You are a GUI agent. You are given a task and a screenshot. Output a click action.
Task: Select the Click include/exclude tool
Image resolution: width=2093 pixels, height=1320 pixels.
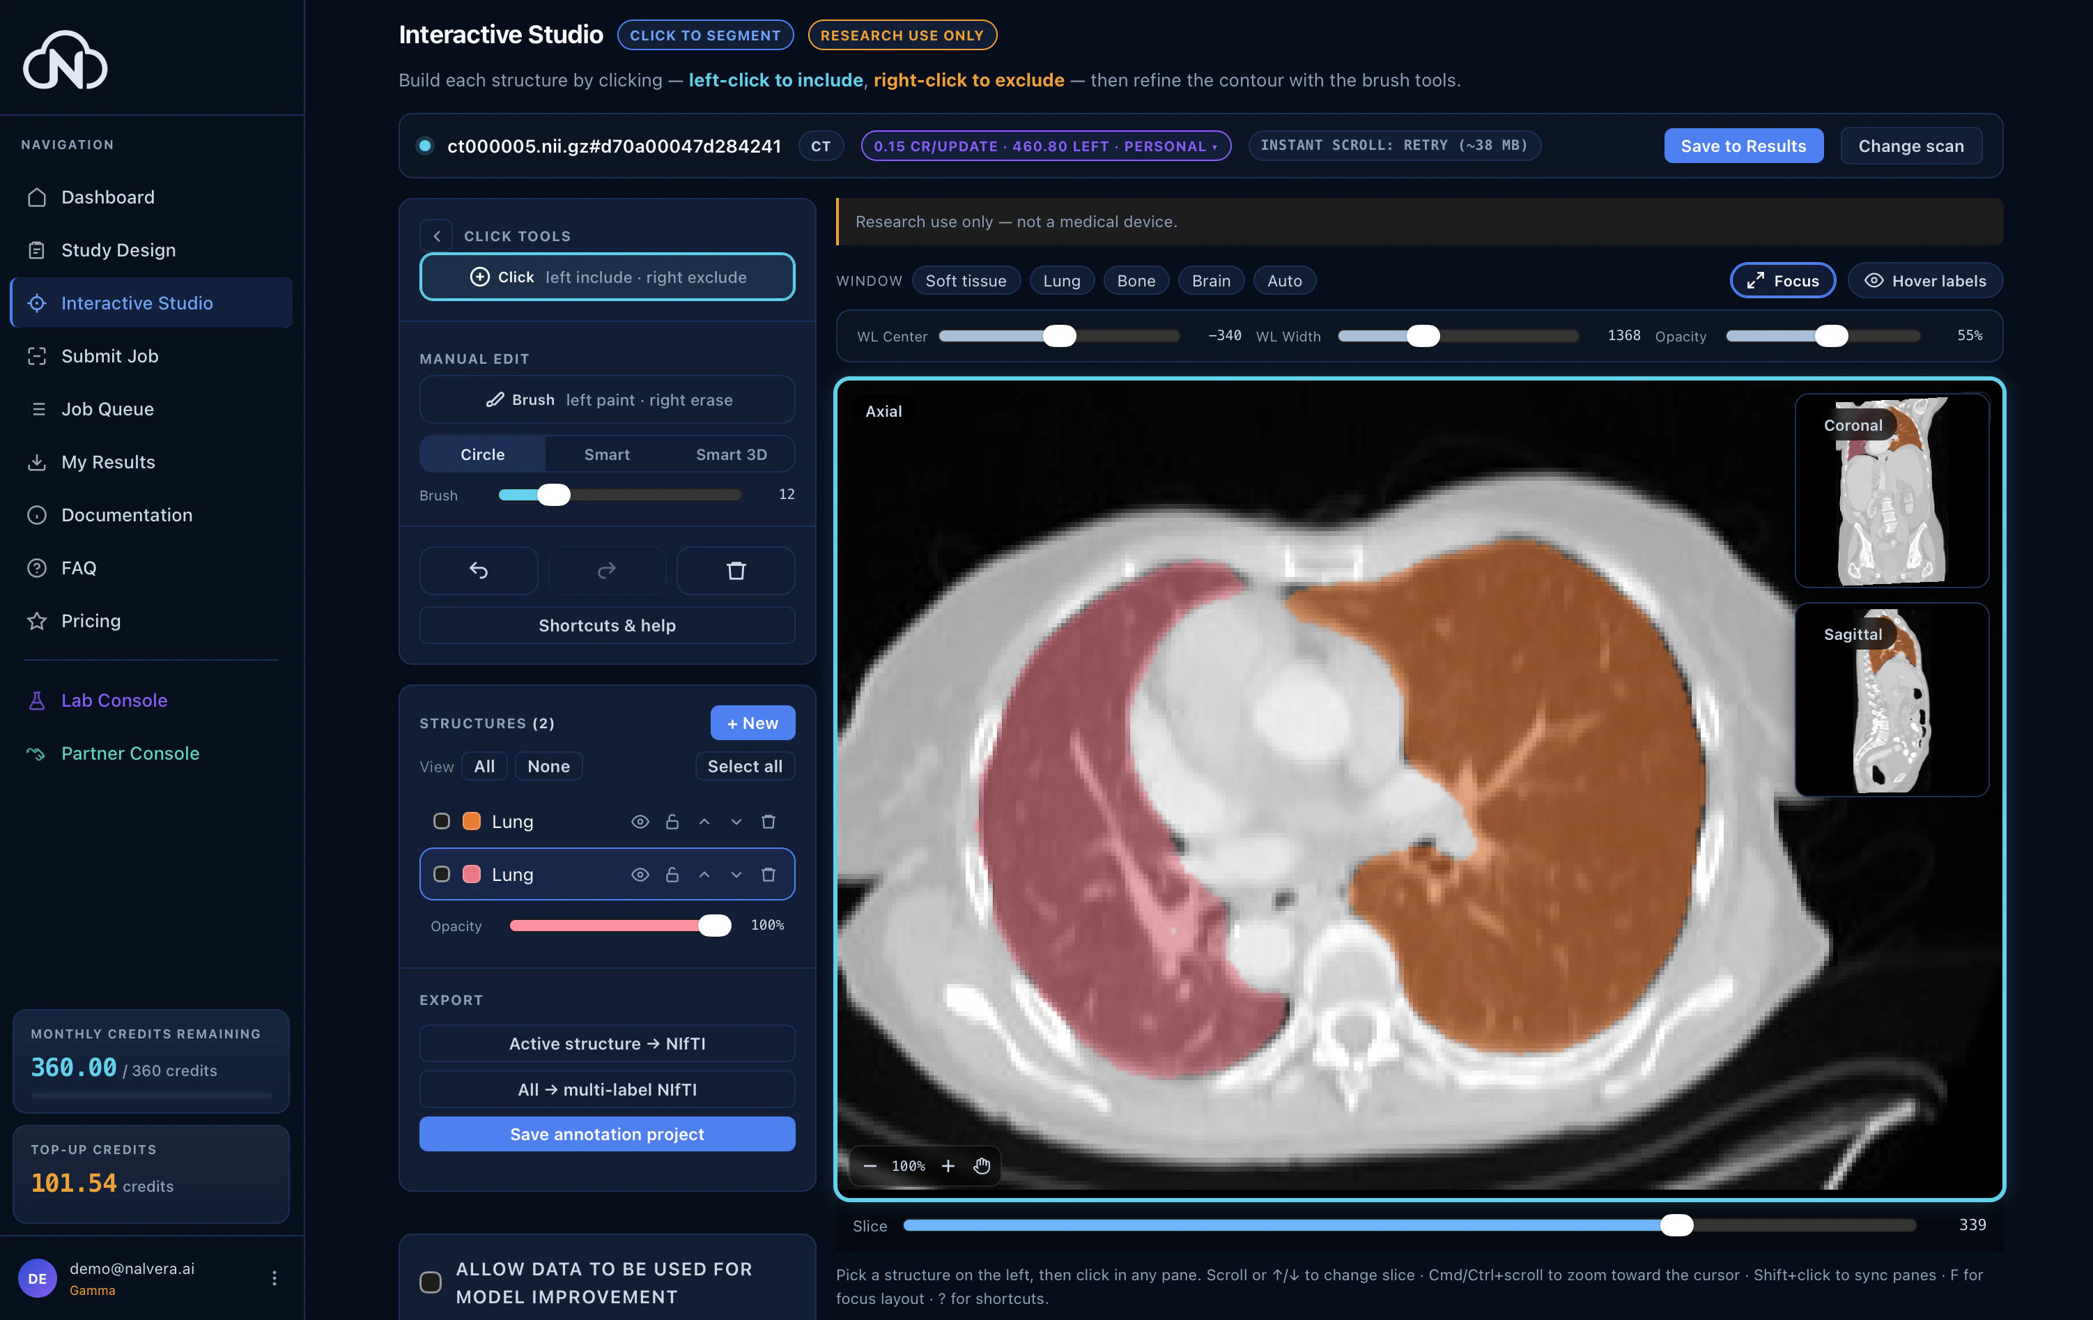(x=607, y=277)
